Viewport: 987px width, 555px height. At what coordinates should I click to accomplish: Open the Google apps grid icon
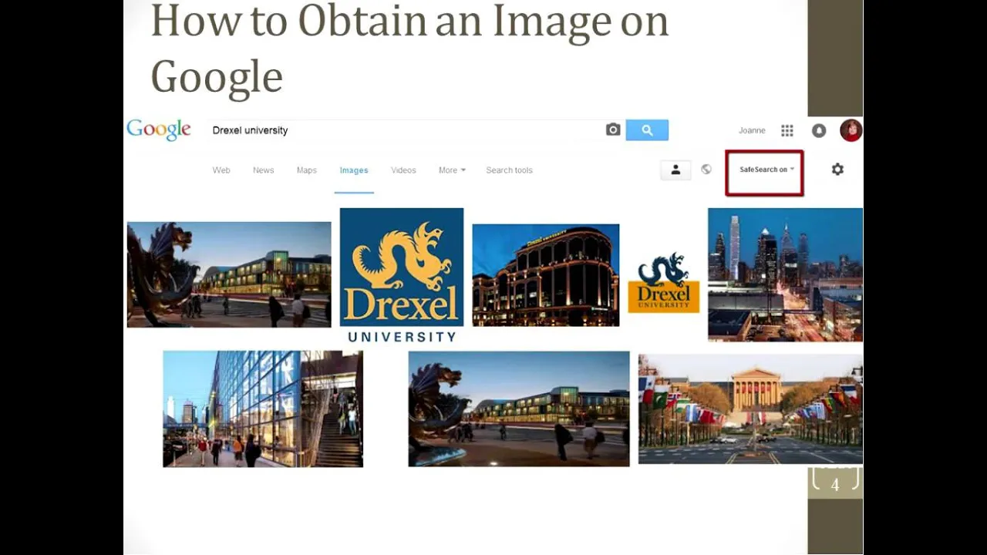(787, 130)
